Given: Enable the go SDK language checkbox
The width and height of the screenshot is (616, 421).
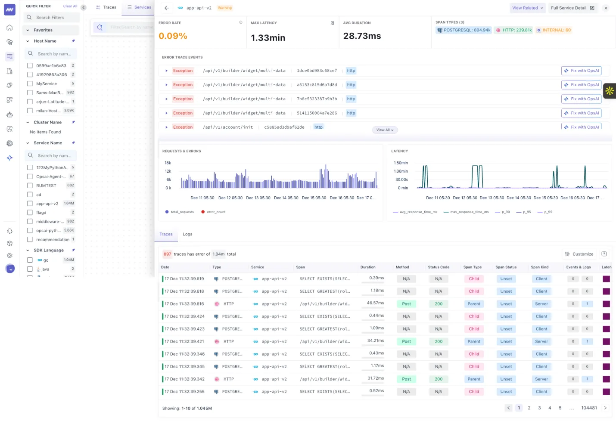Looking at the screenshot, I should [30, 260].
